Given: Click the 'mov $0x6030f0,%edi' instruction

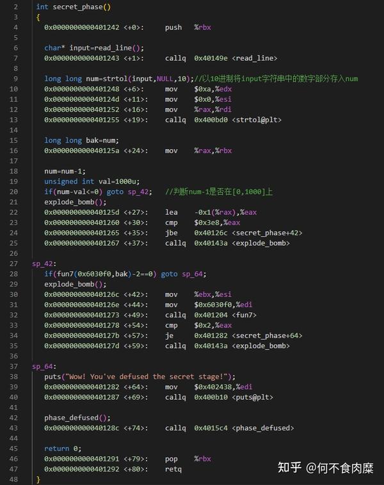Looking at the screenshot, I should click(x=209, y=305).
